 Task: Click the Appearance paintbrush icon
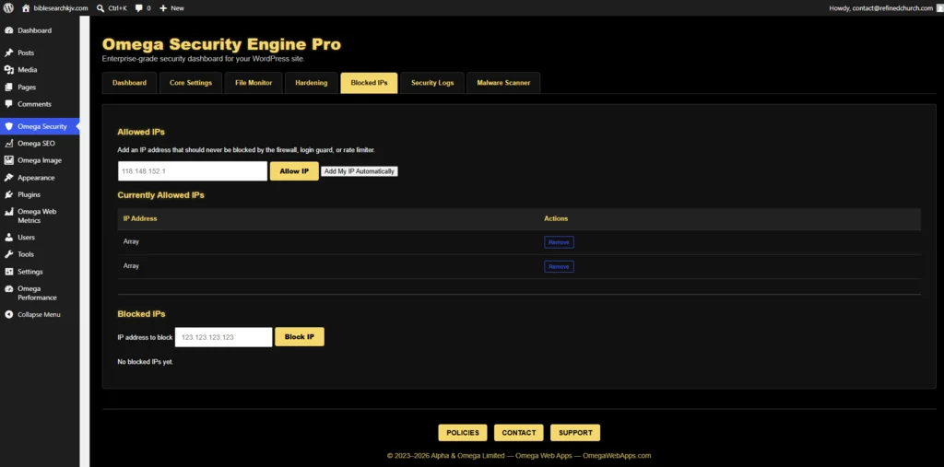[x=8, y=178]
